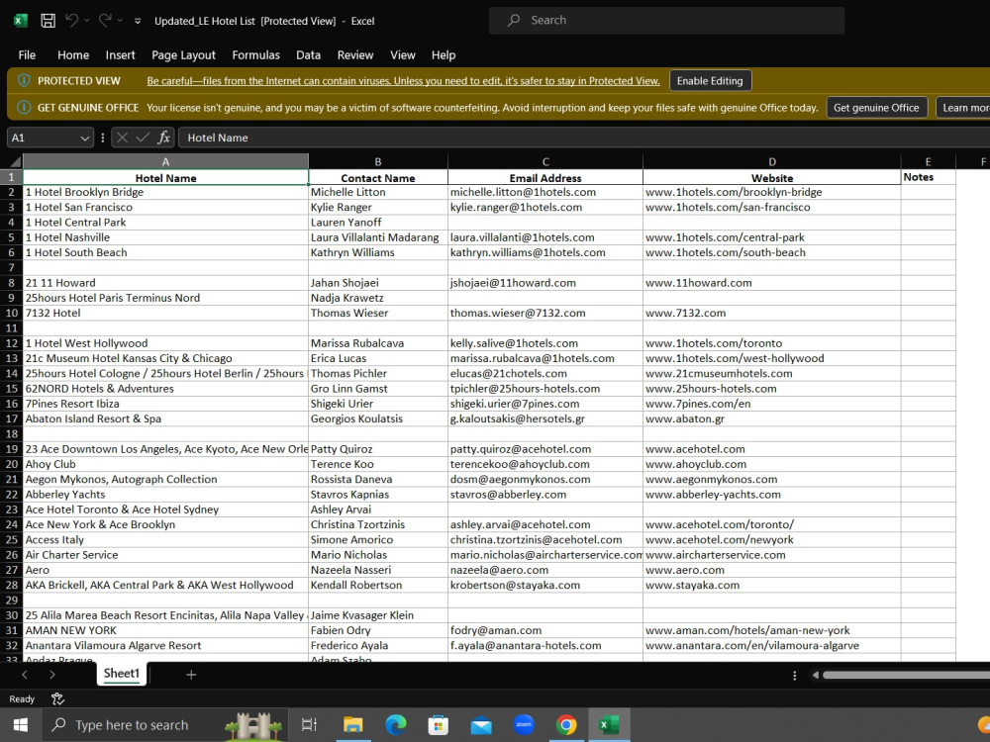This screenshot has width=990, height=742.
Task: Open the Name Box dropdown arrow
Action: (84, 138)
